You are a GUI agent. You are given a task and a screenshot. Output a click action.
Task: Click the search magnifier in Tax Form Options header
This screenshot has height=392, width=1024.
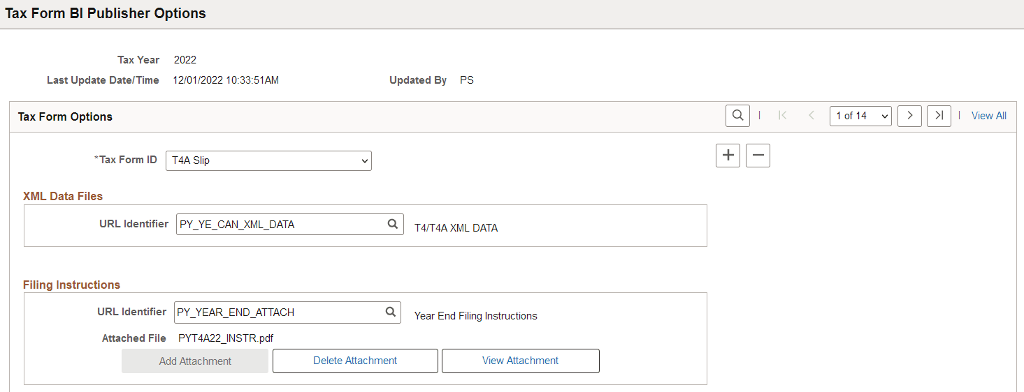click(x=737, y=116)
